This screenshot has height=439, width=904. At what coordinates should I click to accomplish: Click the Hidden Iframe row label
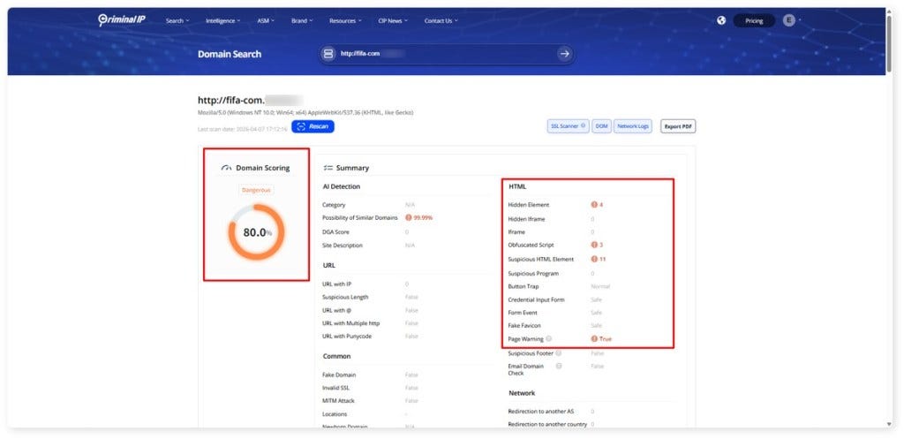[x=526, y=219]
